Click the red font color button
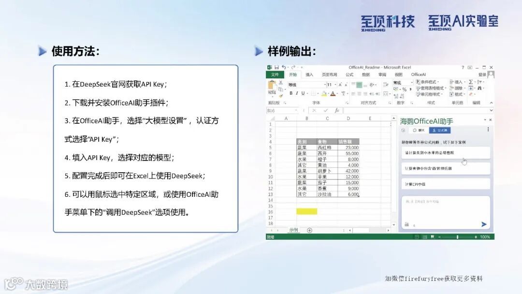 (x=333, y=94)
